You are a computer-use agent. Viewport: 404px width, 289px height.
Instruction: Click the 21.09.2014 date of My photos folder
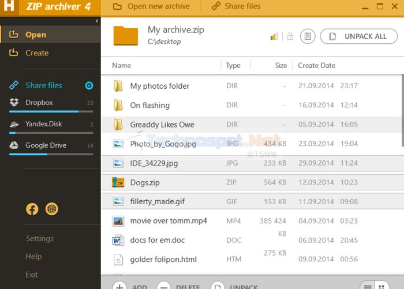tap(316, 86)
